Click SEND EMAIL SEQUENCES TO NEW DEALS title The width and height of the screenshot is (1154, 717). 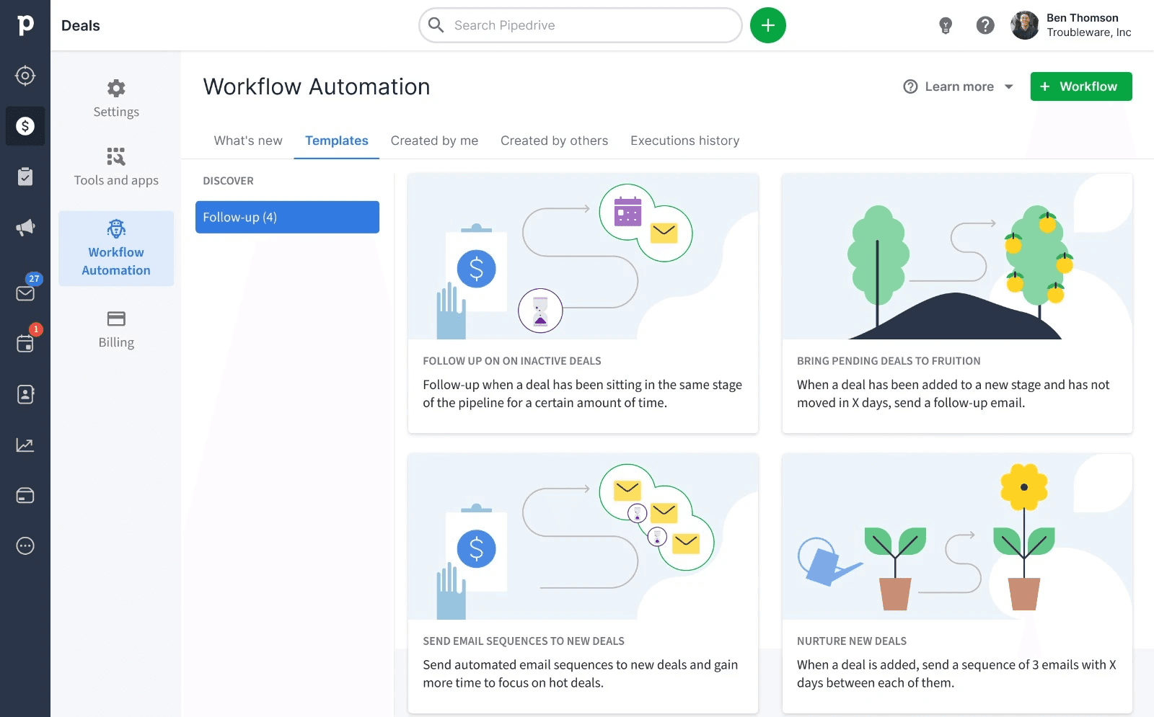click(524, 641)
